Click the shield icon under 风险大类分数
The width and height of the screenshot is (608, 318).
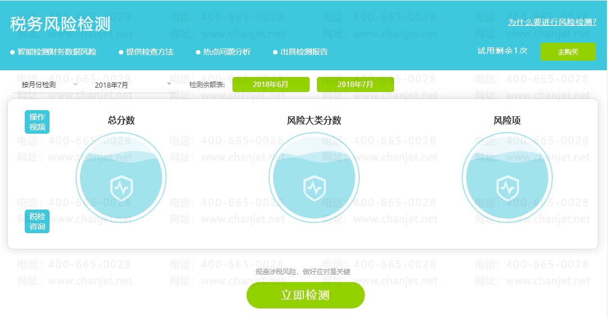[x=314, y=188]
